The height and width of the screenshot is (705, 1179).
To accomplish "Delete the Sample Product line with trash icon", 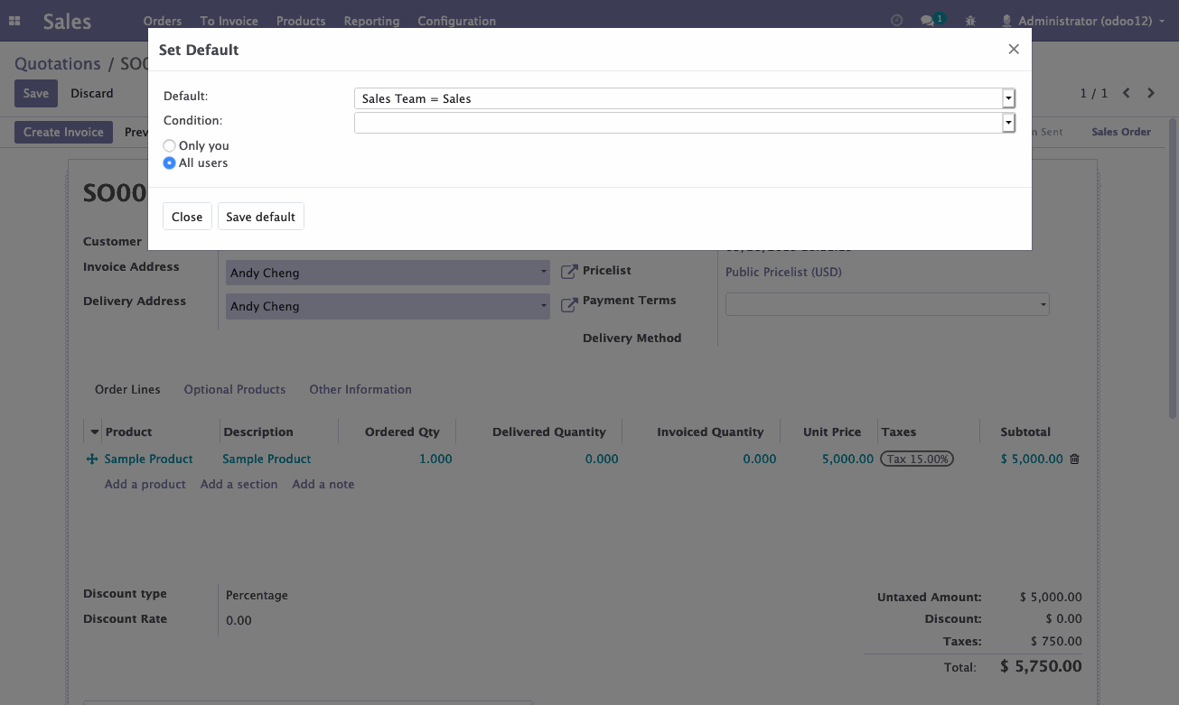I will (x=1074, y=459).
